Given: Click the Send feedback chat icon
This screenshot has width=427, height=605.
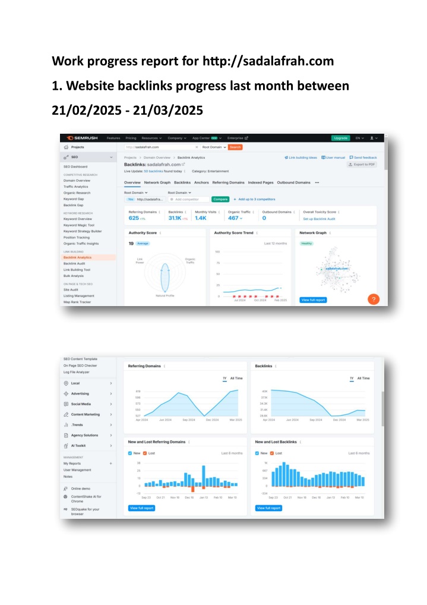Looking at the screenshot, I should pos(351,157).
